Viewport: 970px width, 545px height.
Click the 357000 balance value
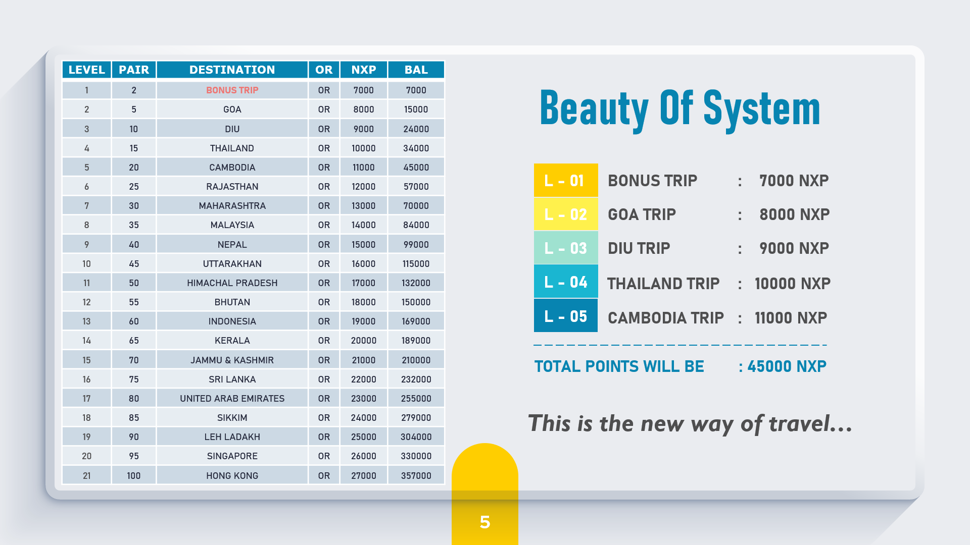click(x=416, y=476)
